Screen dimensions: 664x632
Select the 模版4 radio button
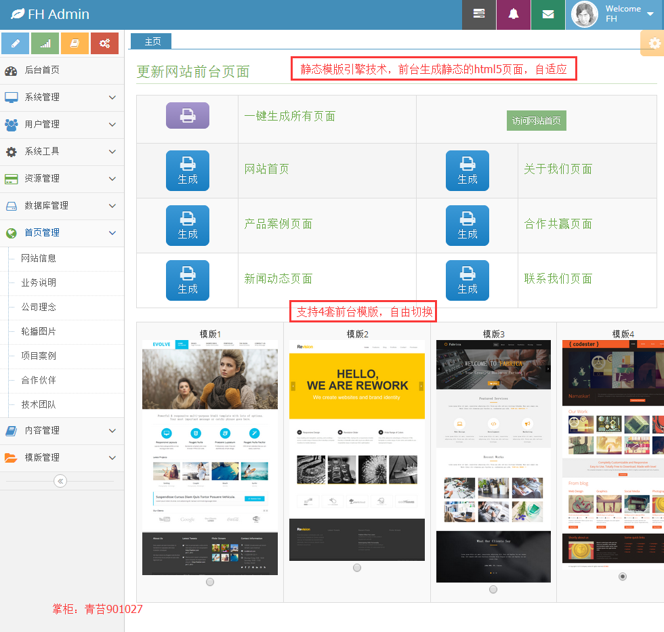(x=623, y=576)
